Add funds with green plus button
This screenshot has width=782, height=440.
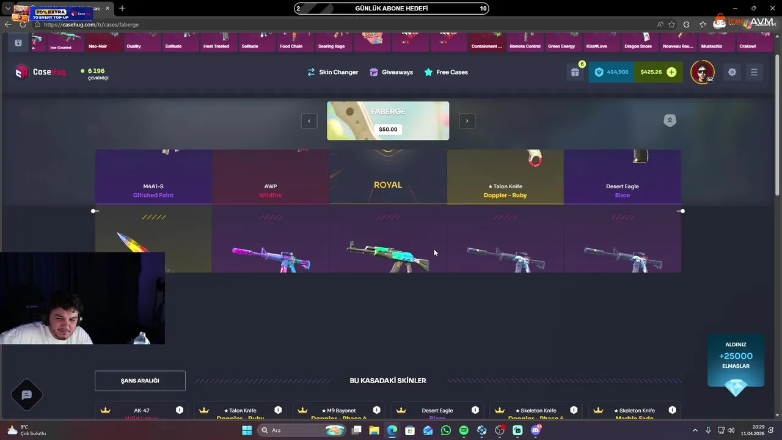[671, 72]
